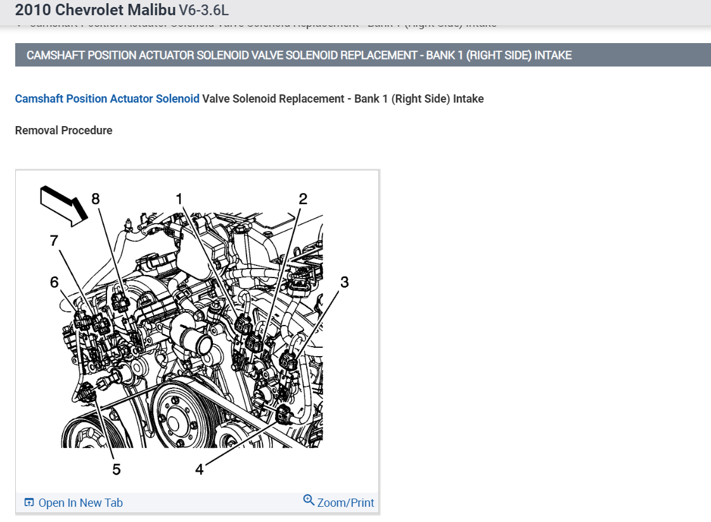The height and width of the screenshot is (522, 711).
Task: Click callout number 6 in diagram
Action: [54, 283]
